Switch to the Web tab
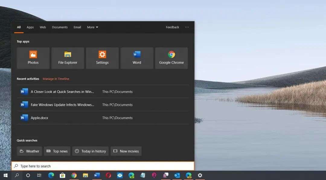This screenshot has height=180, width=326. pyautogui.click(x=43, y=27)
